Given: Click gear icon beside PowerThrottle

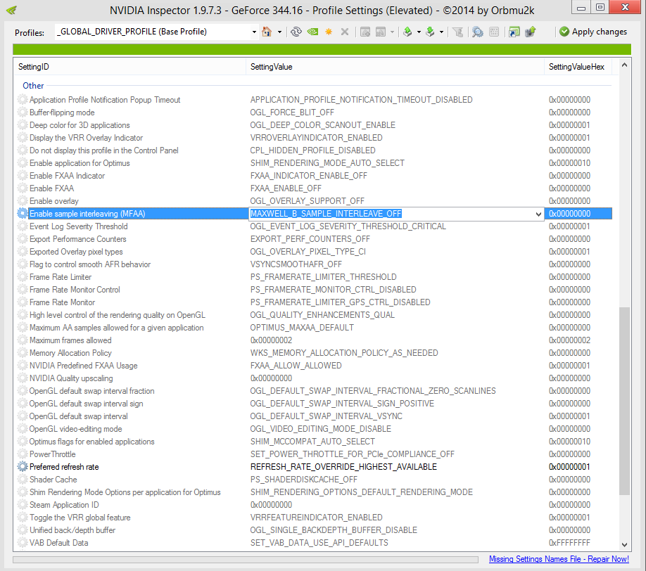Looking at the screenshot, I should (x=23, y=454).
